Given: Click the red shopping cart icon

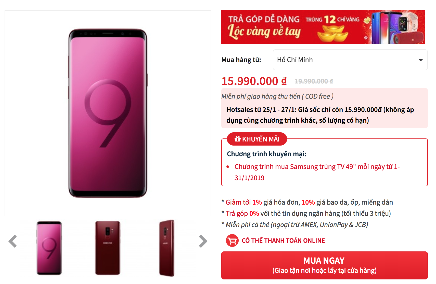Looking at the screenshot, I should (x=232, y=240).
